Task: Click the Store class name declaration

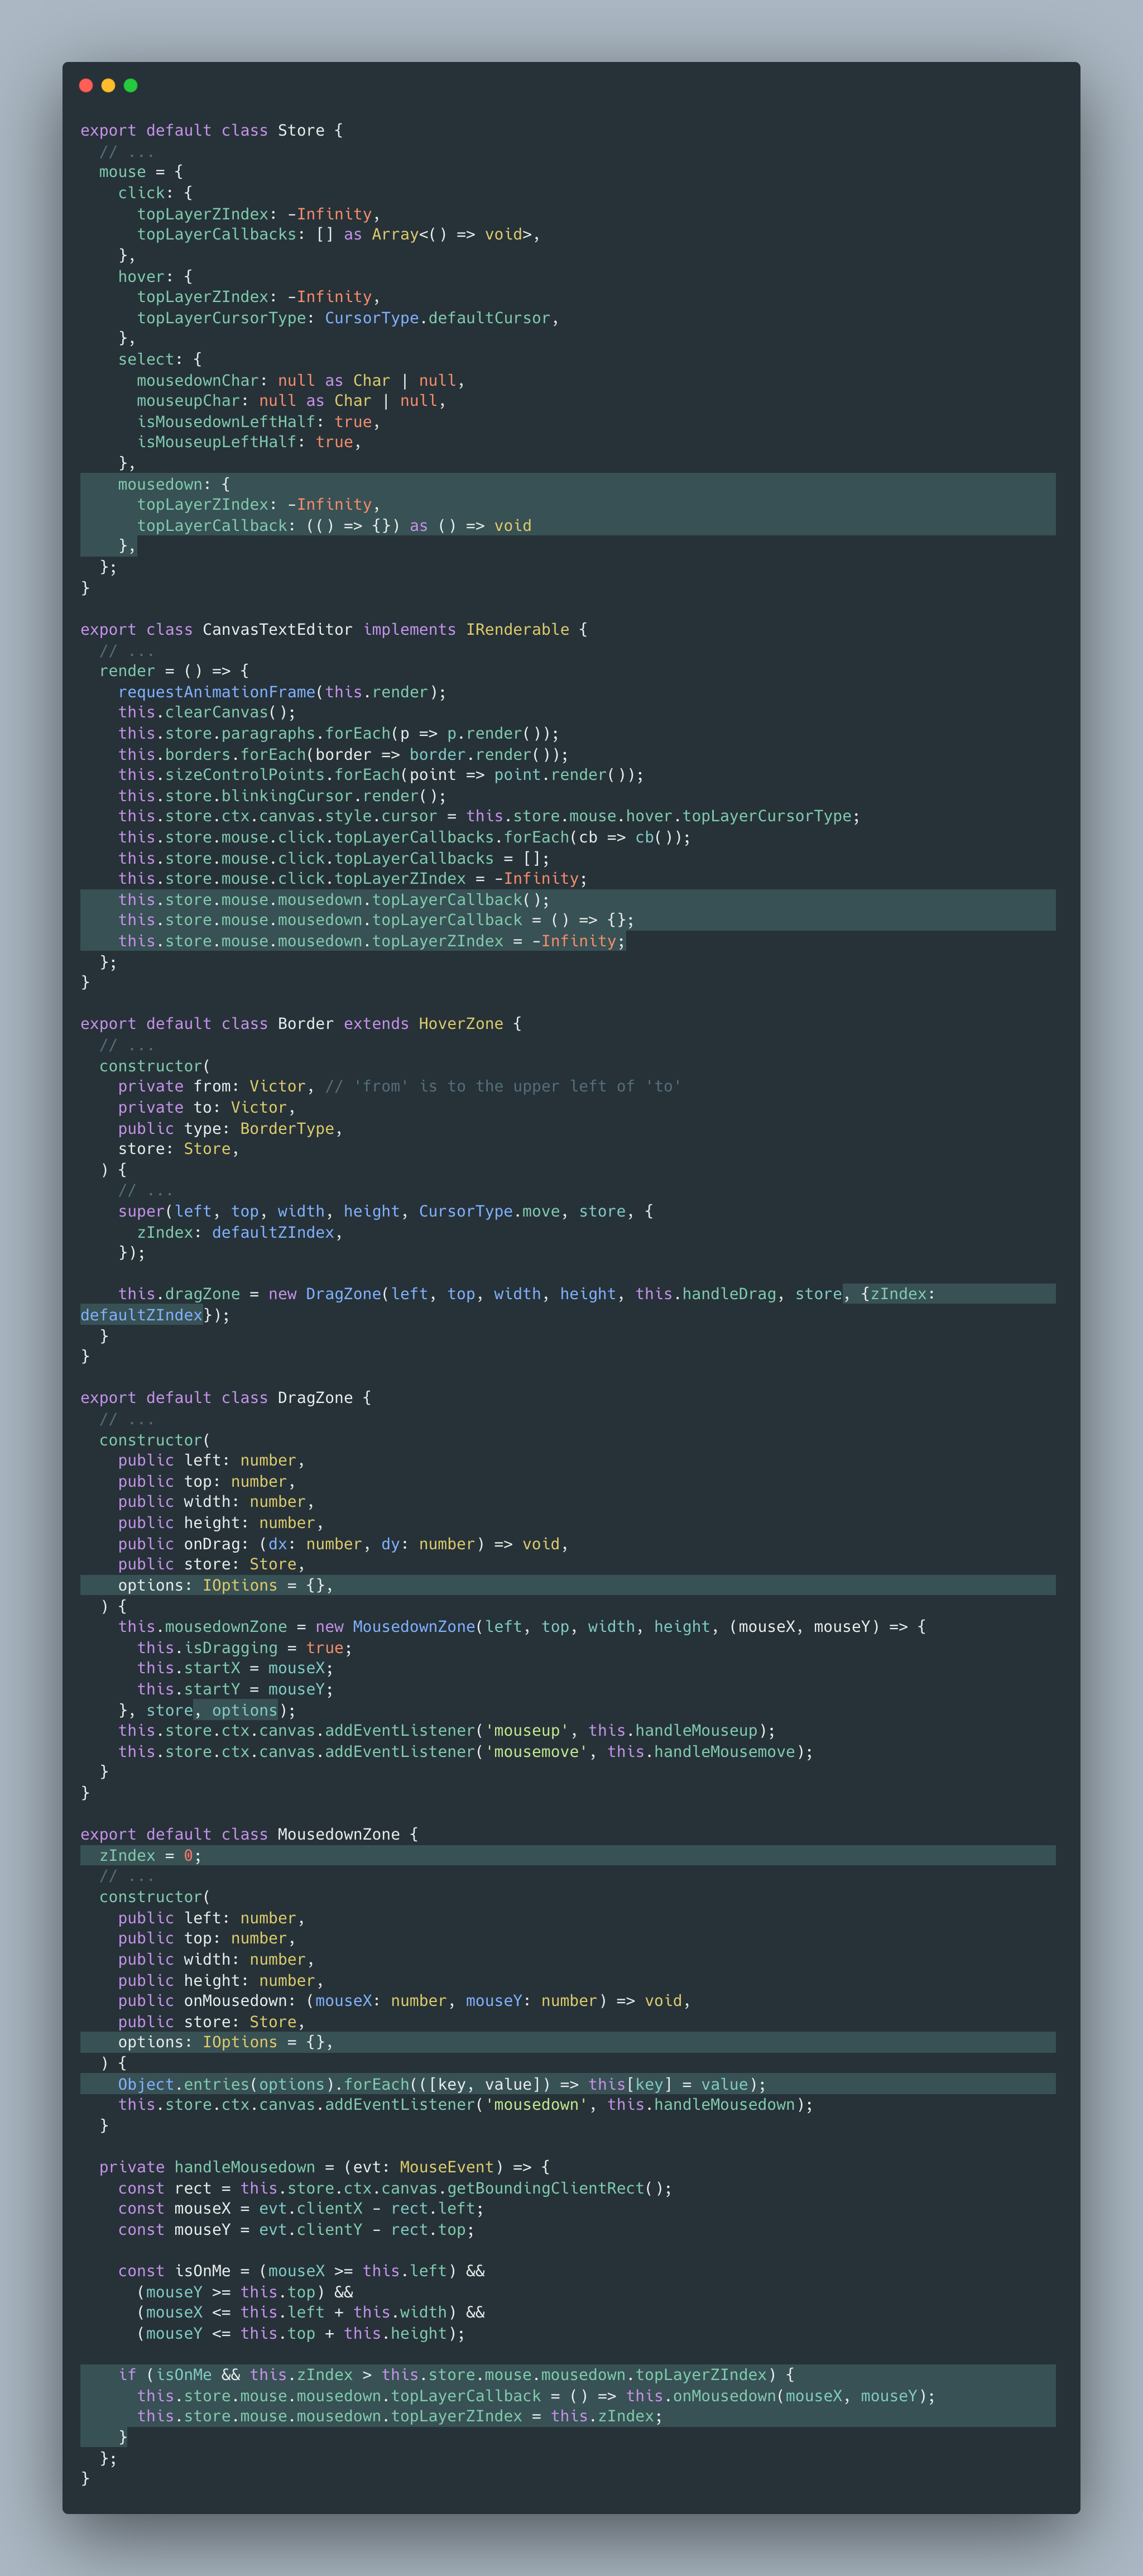Action: tap(300, 131)
